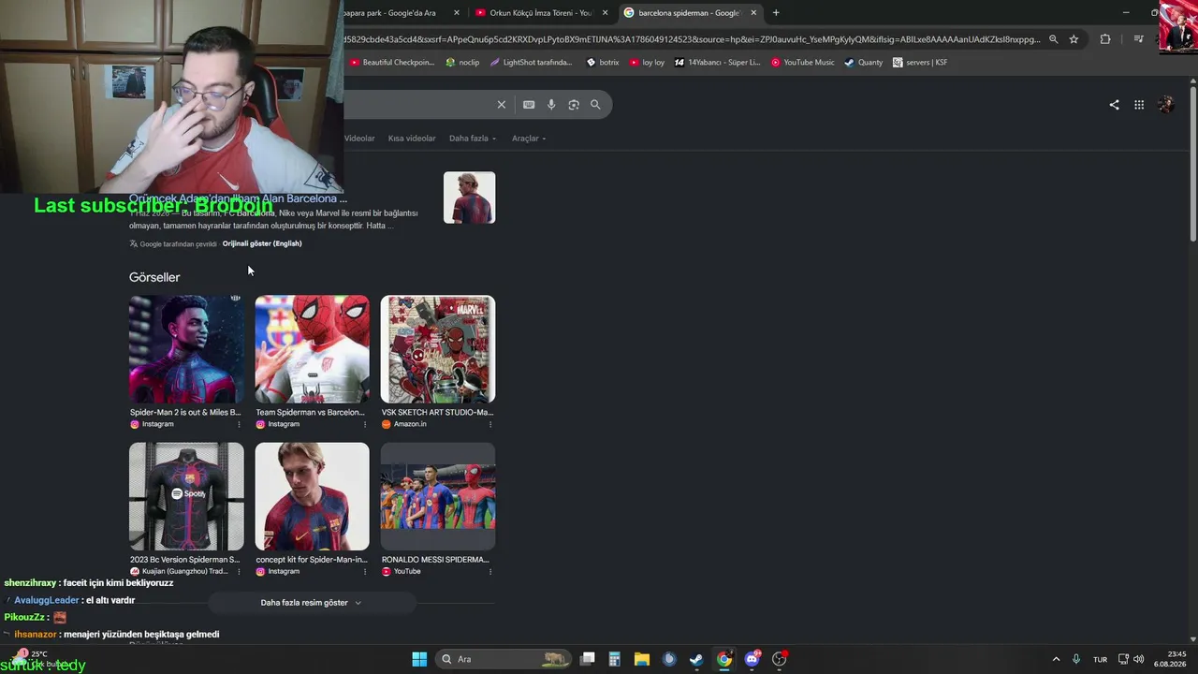Open the 'loy loy' bookmark
1198x674 pixels.
coord(647,63)
